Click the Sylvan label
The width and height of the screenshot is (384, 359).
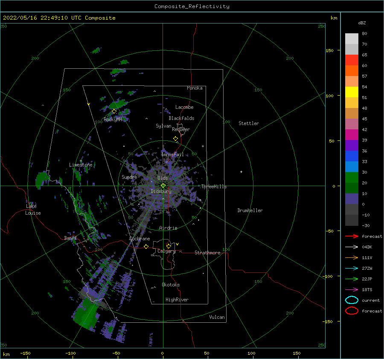click(x=163, y=126)
